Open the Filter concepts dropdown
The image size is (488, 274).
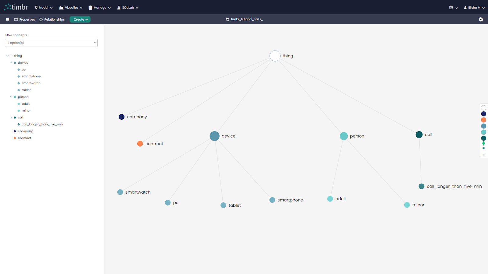click(51, 43)
